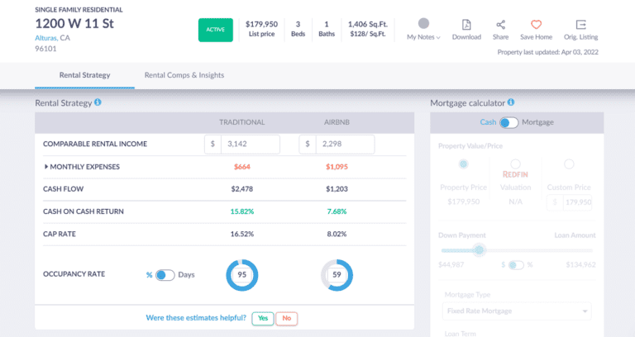This screenshot has width=635, height=337.
Task: Click info icon beside Rental Strategy heading
Action: point(98,102)
